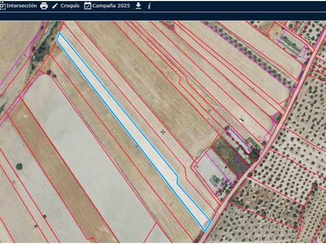Image resolution: width=326 pixels, height=244 pixels.
Task: Print the map with the printer icon
Action: (x=44, y=6)
